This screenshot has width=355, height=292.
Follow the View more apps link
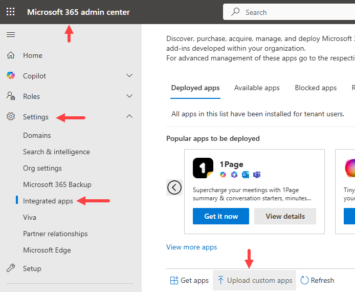(191, 247)
